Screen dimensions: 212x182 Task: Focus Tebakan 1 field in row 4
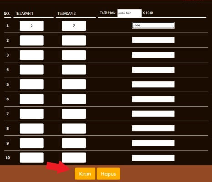point(31,70)
